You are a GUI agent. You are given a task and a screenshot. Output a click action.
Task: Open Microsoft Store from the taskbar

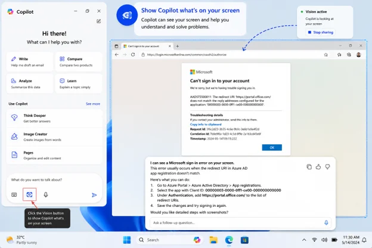click(244, 240)
